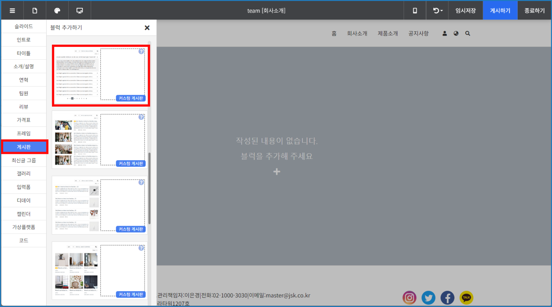Close the 블럭 추가하기 panel
Screen dimensions: 552x307
pos(147,28)
